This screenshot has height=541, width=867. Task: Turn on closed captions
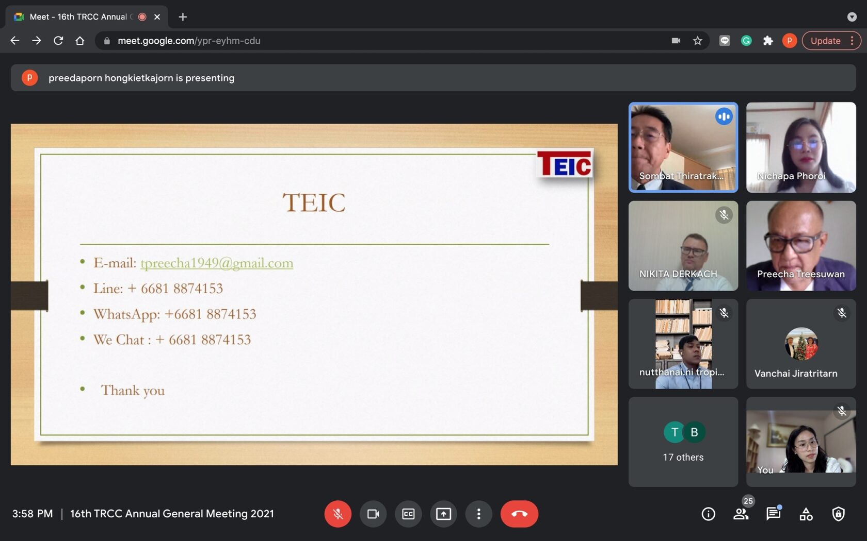[x=408, y=514]
